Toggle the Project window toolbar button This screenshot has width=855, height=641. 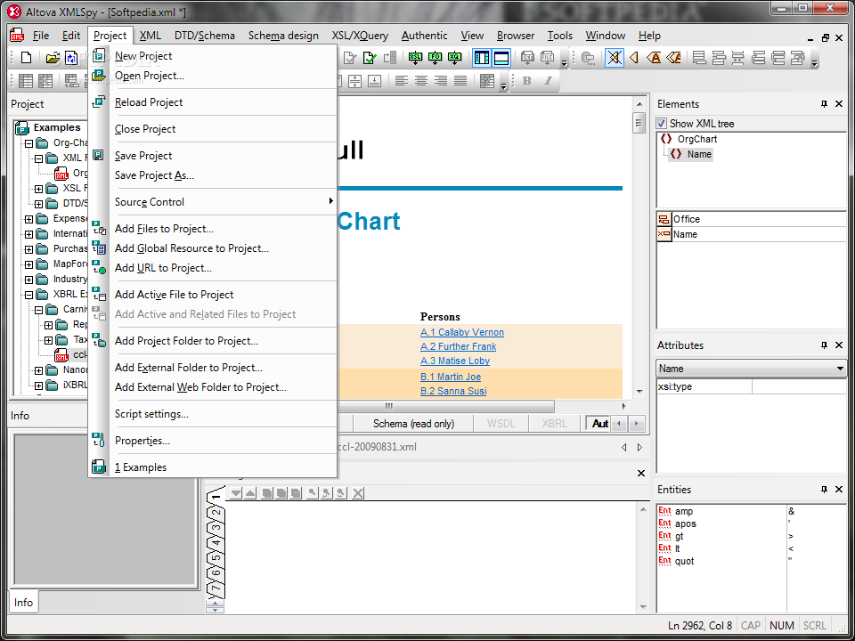coord(482,57)
